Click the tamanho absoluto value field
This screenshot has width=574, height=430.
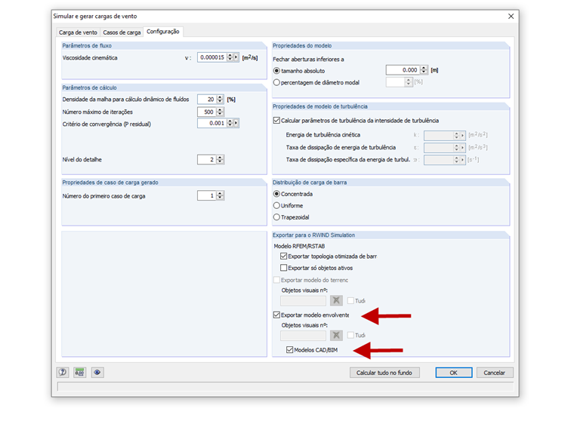(403, 70)
